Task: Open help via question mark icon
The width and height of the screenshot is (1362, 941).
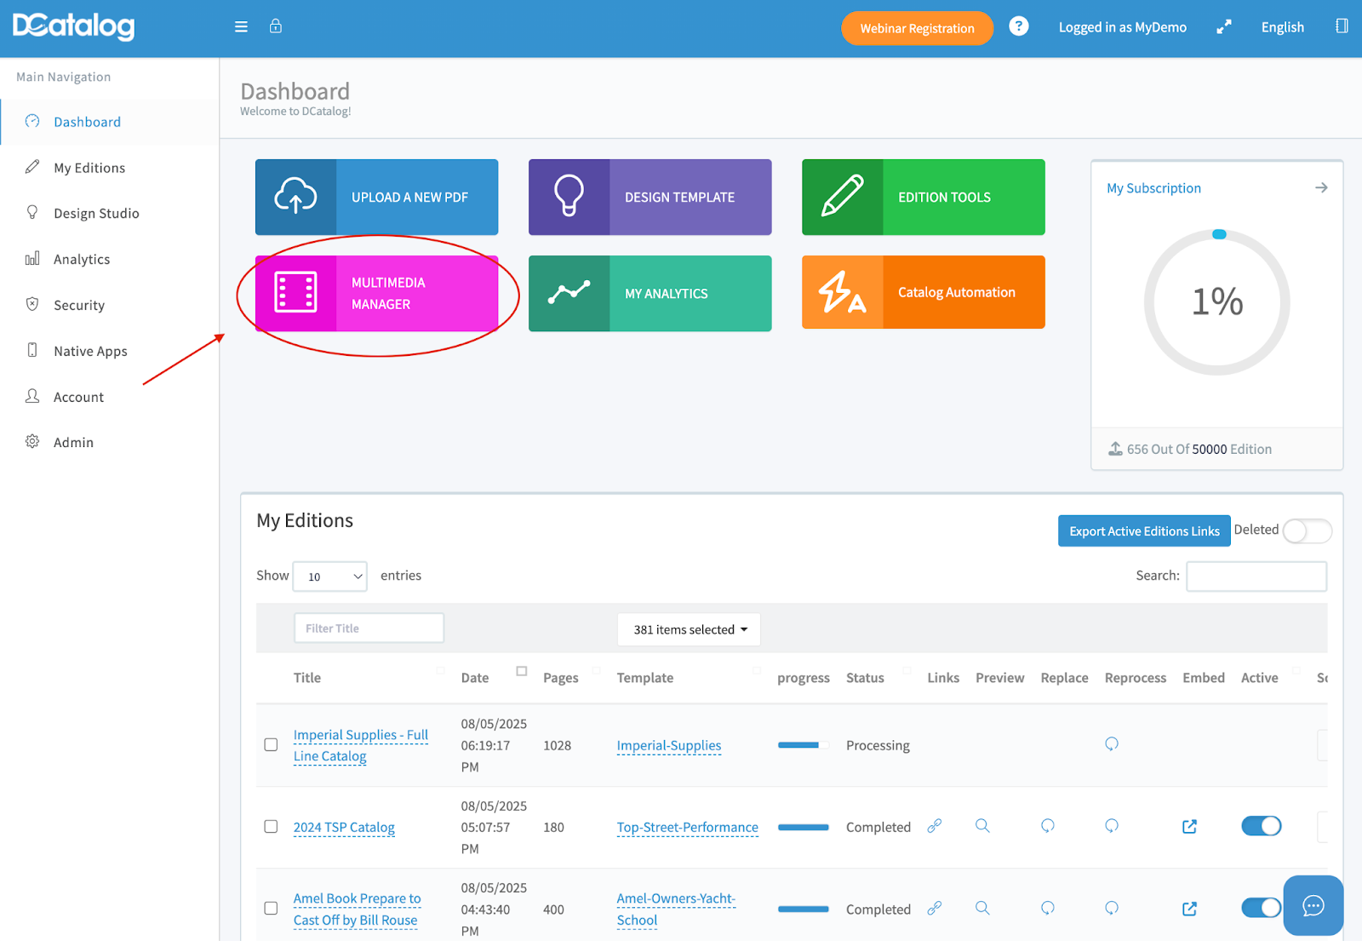Action: click(1018, 26)
